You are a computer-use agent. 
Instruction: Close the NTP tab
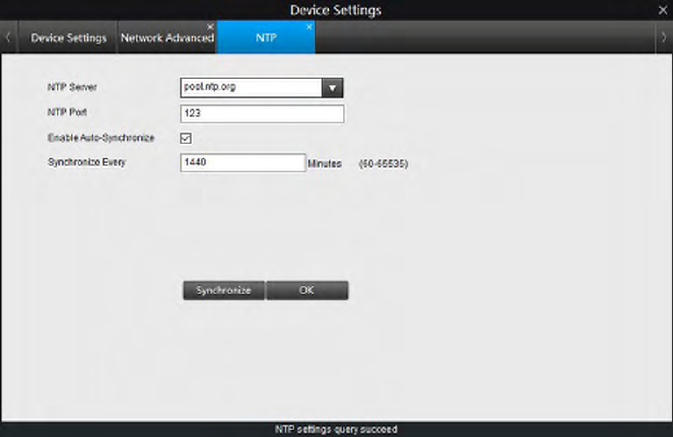[309, 27]
